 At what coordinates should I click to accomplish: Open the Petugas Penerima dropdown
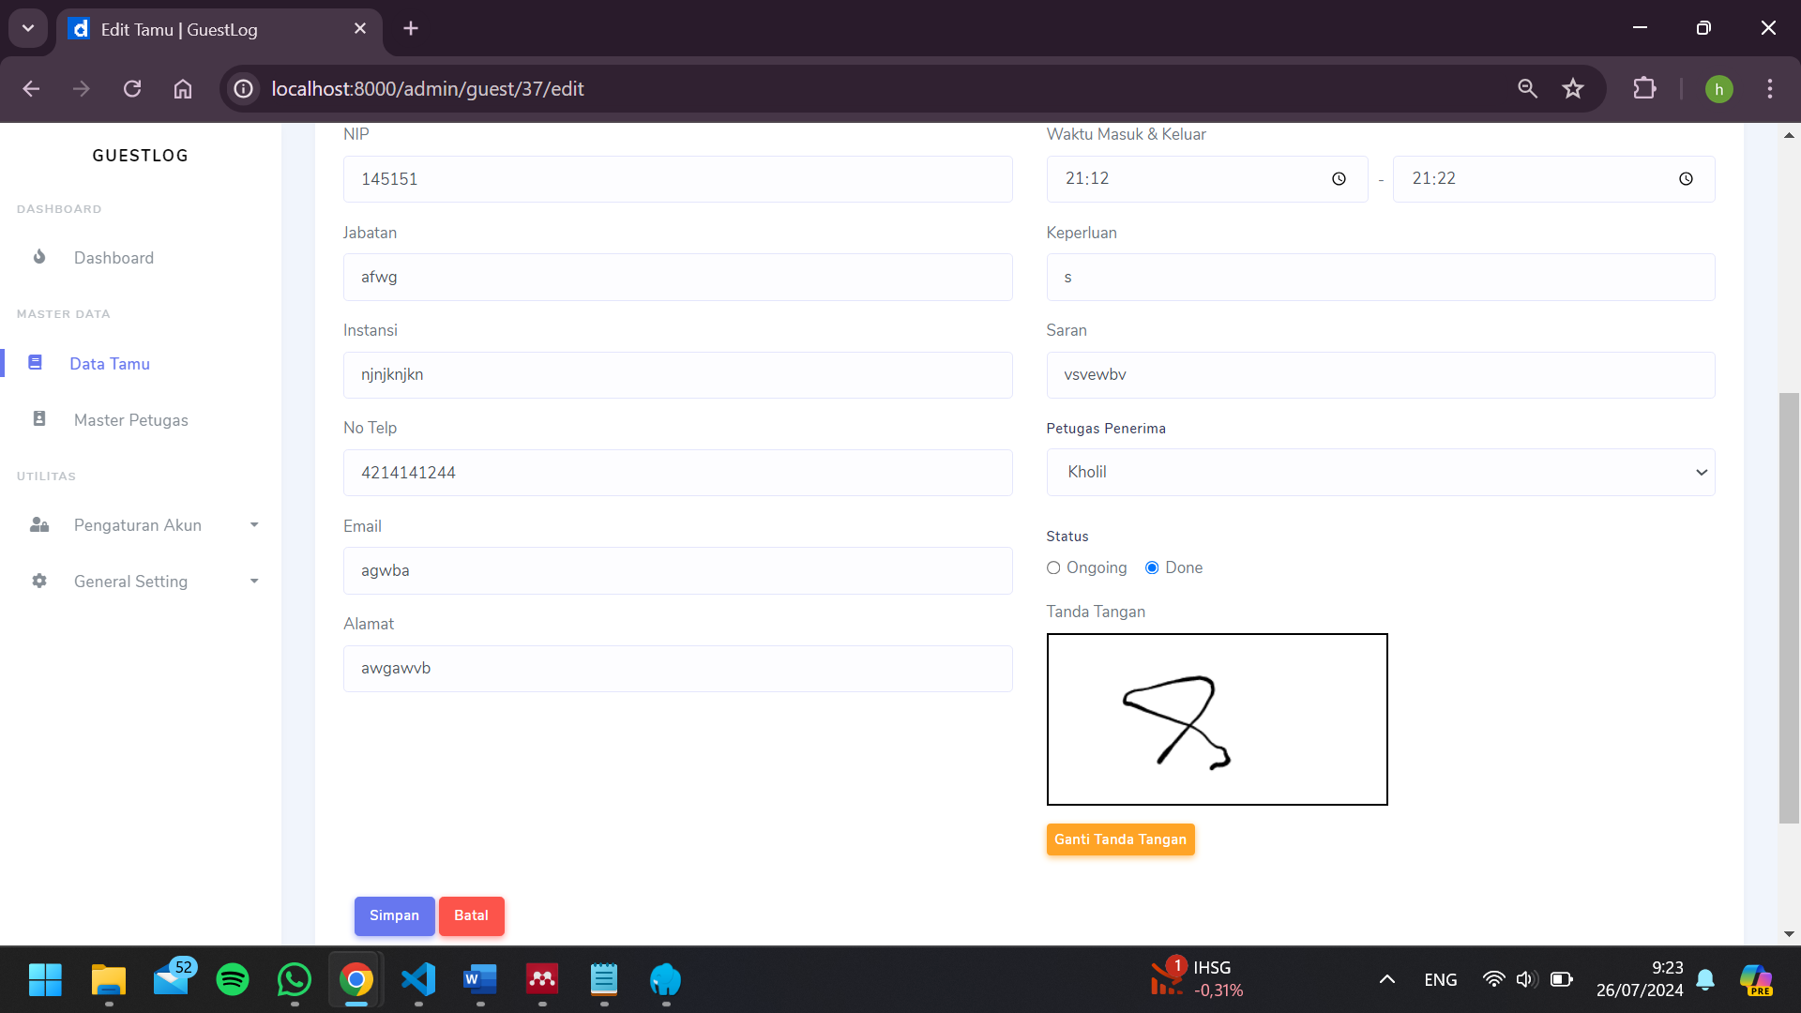[1380, 473]
